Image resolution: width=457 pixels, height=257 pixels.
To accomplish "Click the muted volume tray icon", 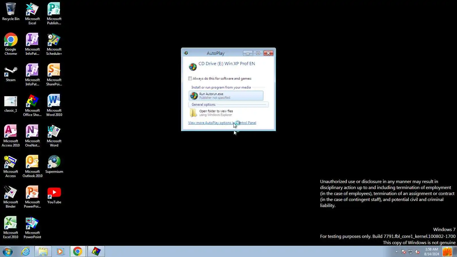I will 417,252.
